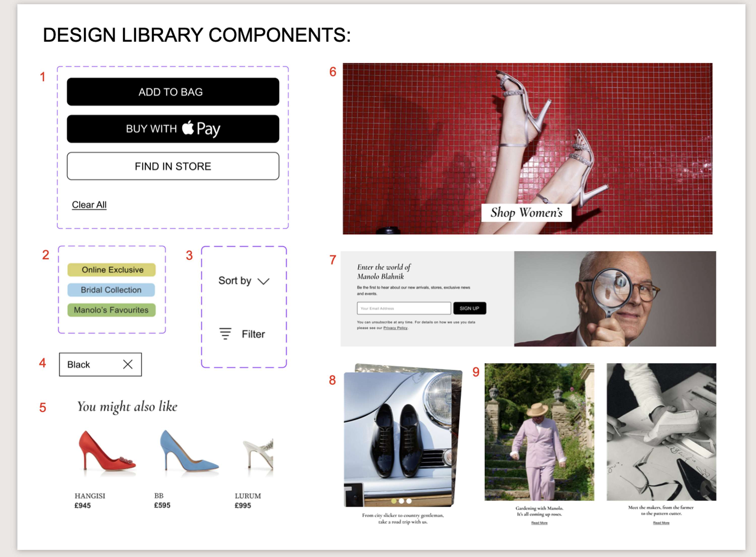Click the Meet the makers caption
The width and height of the screenshot is (756, 557).
coord(661,510)
